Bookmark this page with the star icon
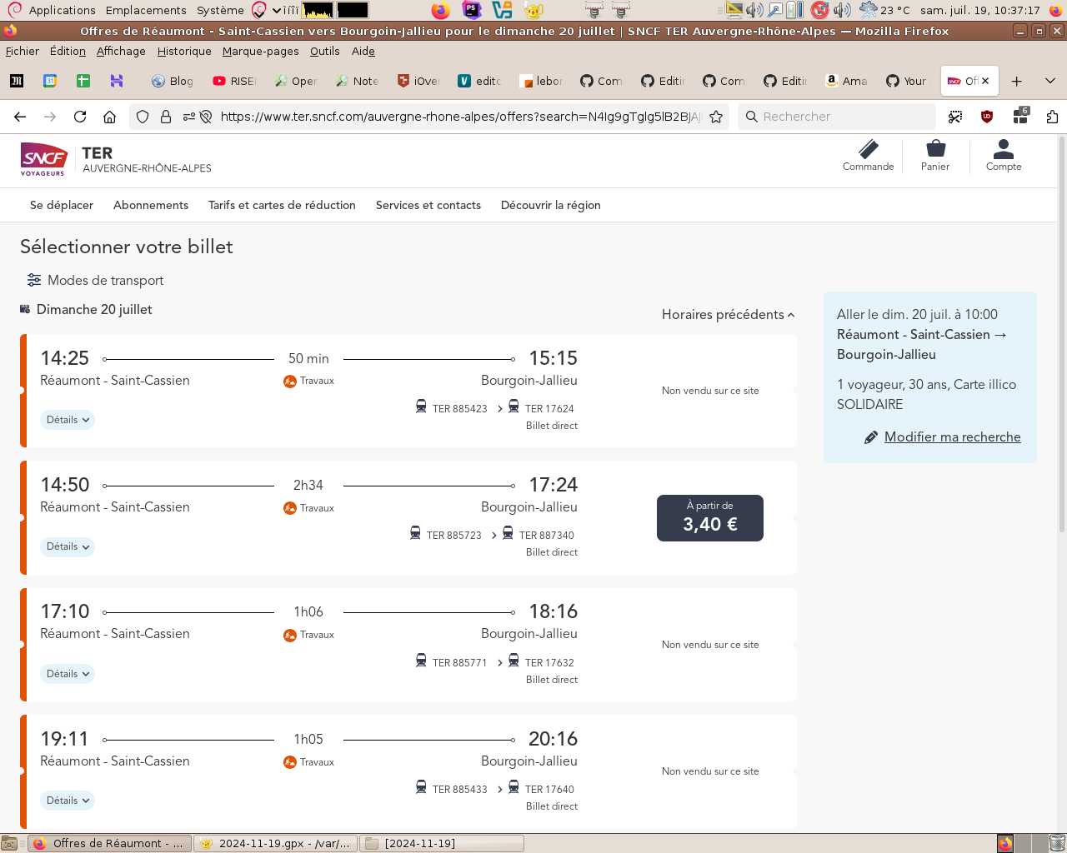The height and width of the screenshot is (853, 1067). (x=716, y=117)
